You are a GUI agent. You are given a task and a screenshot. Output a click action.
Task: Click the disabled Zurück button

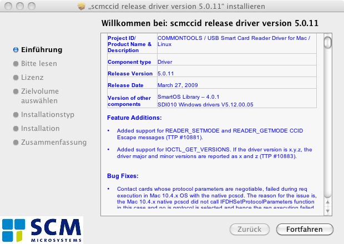tap(245, 229)
